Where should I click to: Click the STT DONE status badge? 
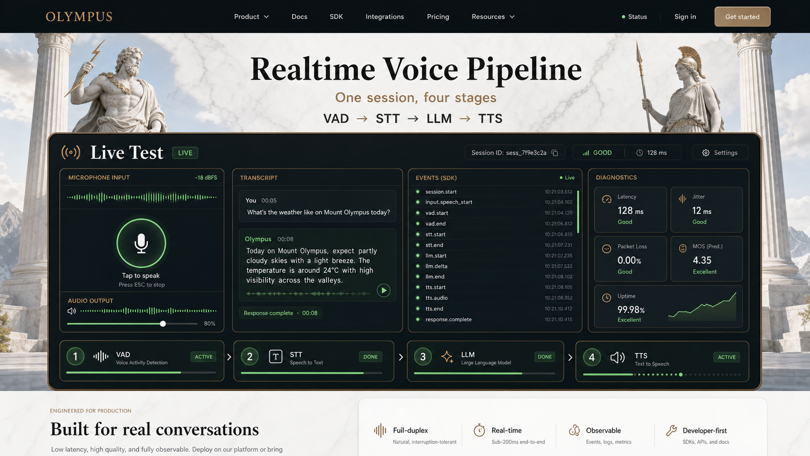coord(370,357)
